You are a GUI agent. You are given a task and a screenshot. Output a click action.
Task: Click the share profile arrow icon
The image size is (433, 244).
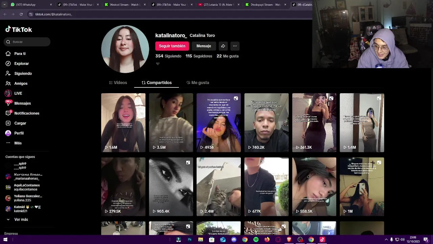[223, 46]
